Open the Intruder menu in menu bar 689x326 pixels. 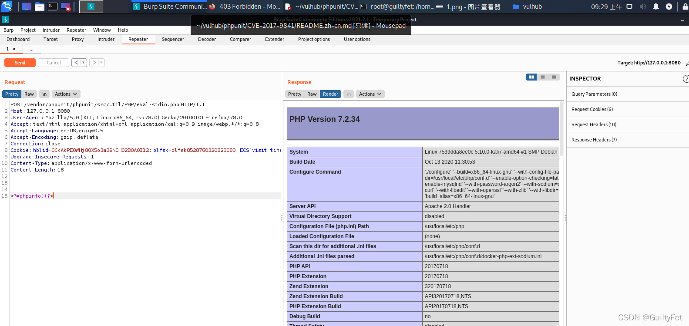[51, 30]
